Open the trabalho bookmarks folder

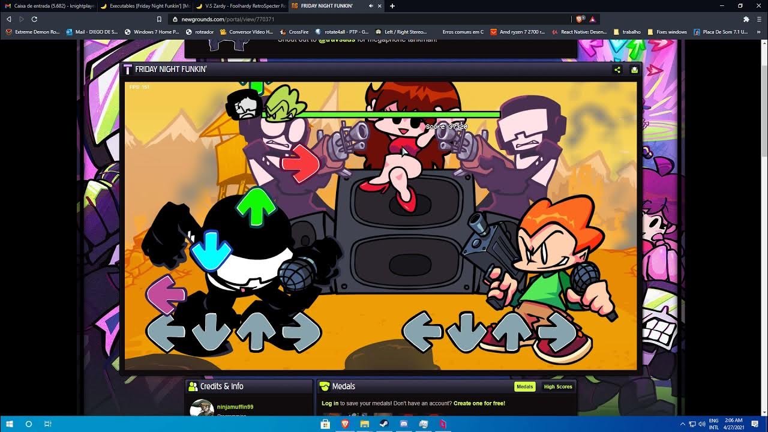(x=627, y=32)
